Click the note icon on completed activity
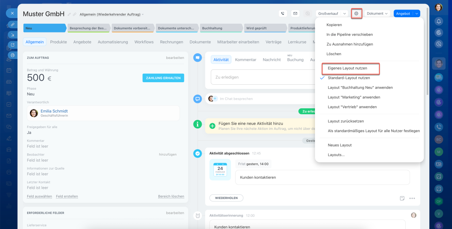Image resolution: width=452 pixels, height=229 pixels. [x=402, y=198]
